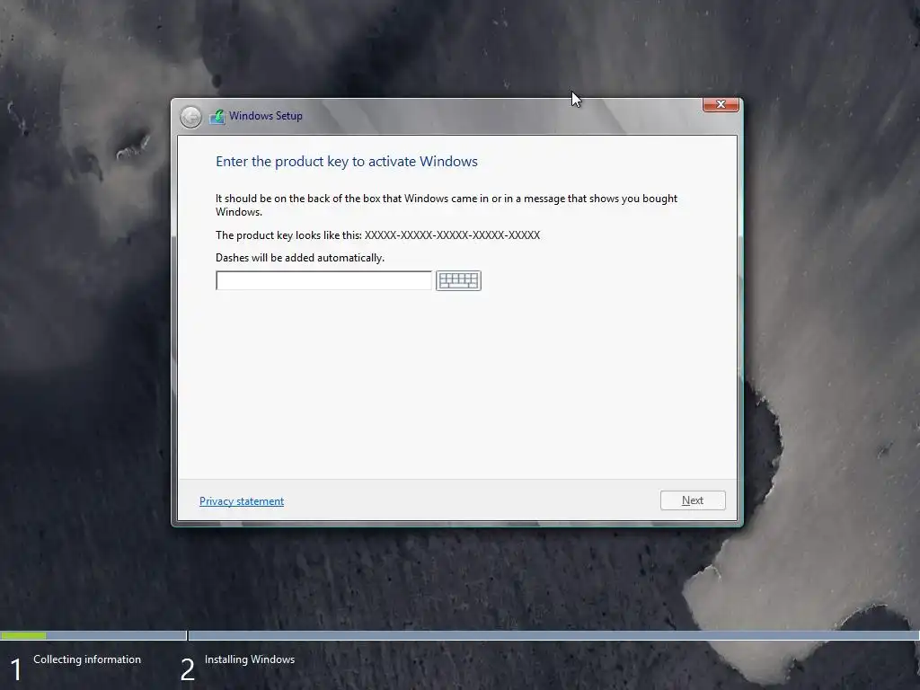Open the Privacy statement link

[x=242, y=501]
